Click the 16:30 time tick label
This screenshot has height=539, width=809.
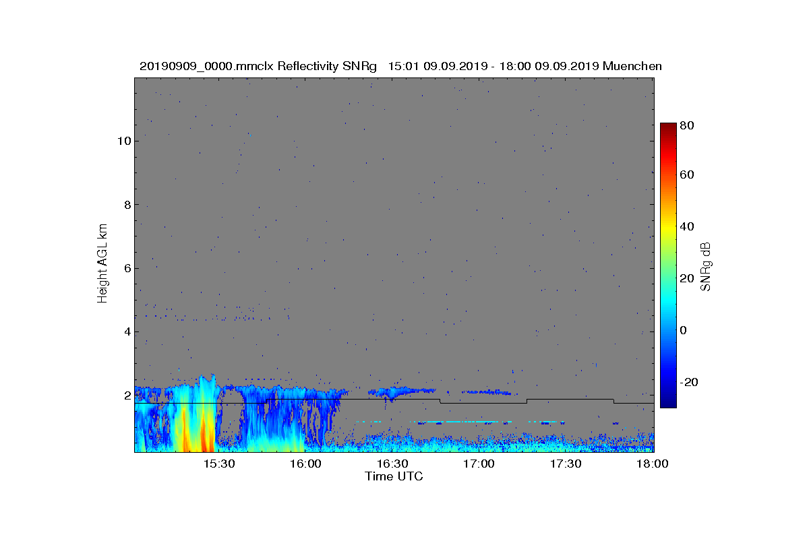pyautogui.click(x=392, y=464)
